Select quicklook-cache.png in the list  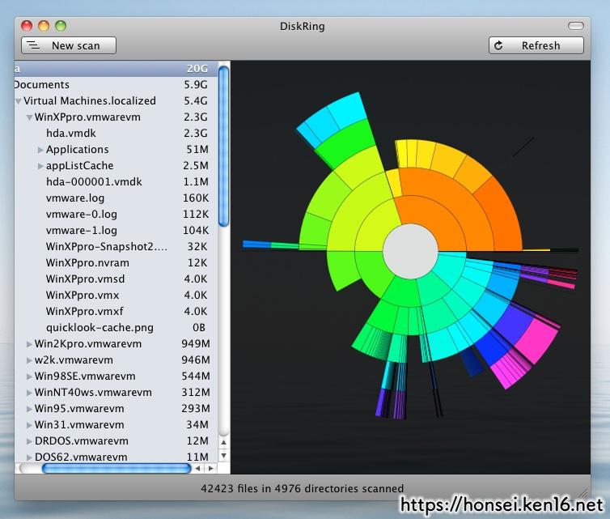click(100, 328)
